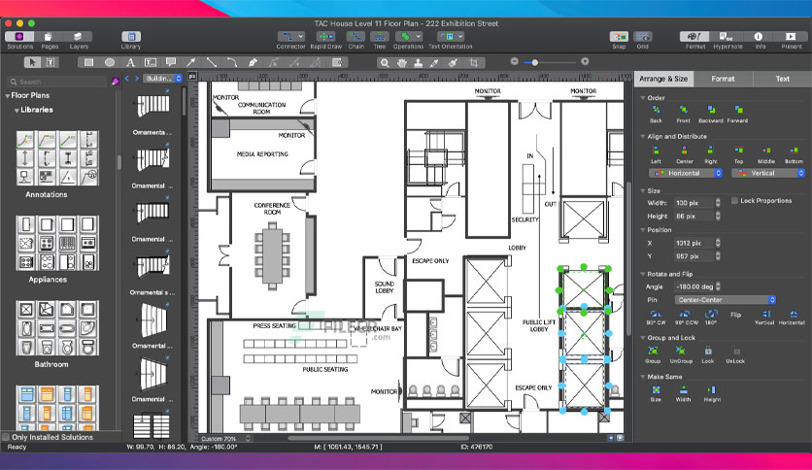
Task: Open the Horizontal distribute dropdown
Action: pos(686,174)
